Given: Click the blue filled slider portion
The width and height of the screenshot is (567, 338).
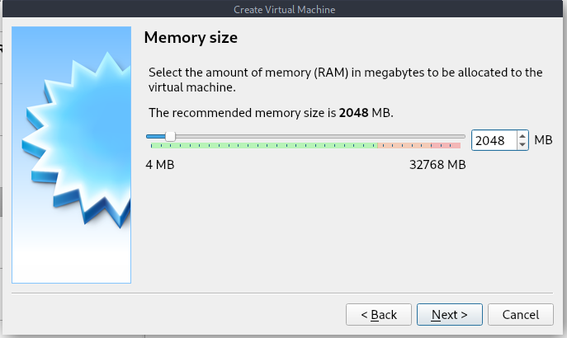Looking at the screenshot, I should pyautogui.click(x=156, y=137).
